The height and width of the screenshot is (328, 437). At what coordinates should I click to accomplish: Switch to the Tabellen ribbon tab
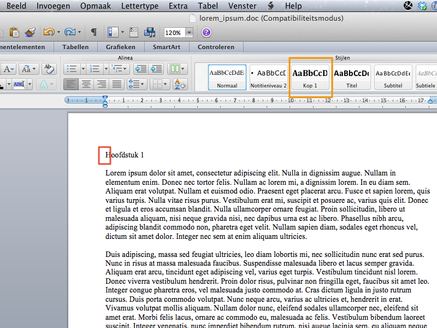pos(75,47)
